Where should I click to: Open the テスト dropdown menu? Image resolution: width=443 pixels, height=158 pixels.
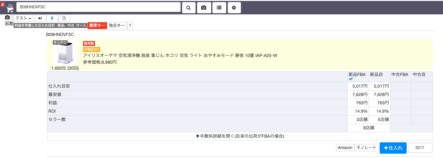pyautogui.click(x=24, y=18)
